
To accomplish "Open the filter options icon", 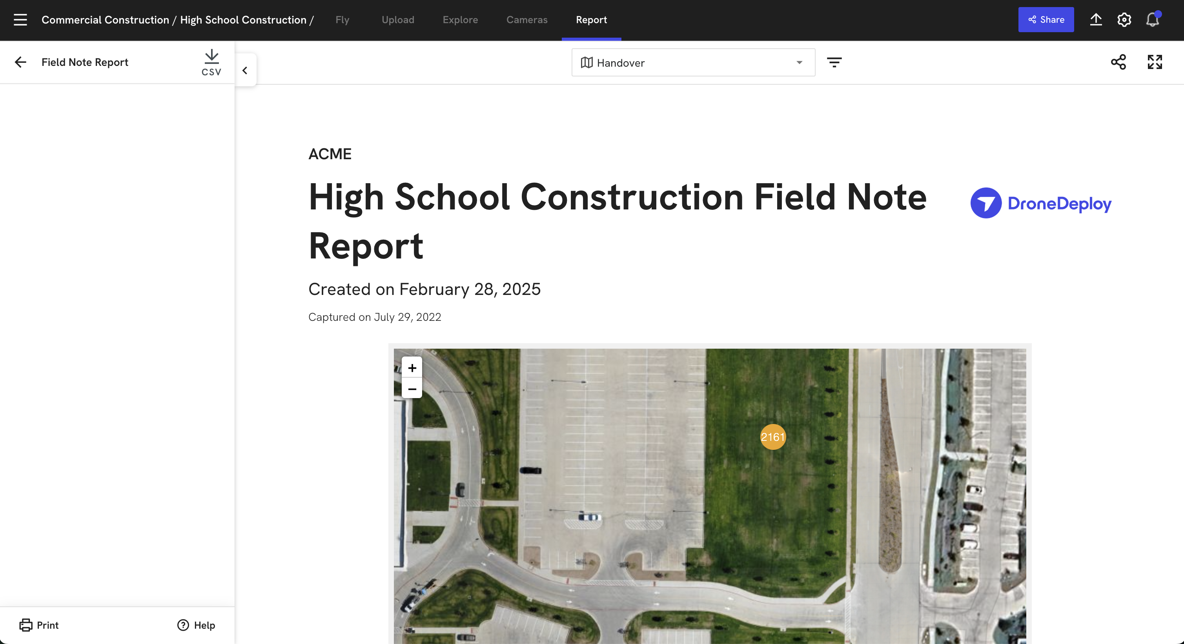I will [x=834, y=62].
